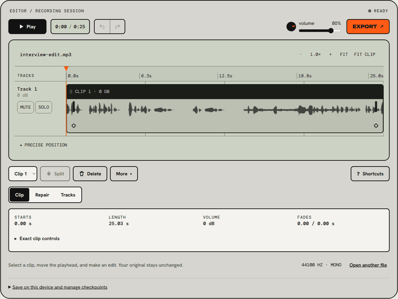Click the 1.0× zoom level value
This screenshot has width=398, height=299.
315,54
